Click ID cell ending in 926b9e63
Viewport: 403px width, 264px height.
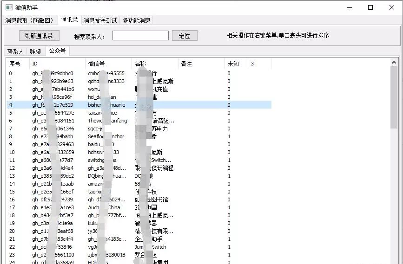pyautogui.click(x=53, y=81)
